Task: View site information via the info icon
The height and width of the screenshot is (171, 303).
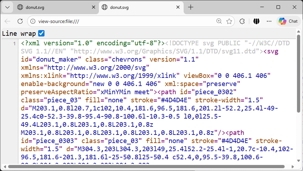Action: click(33, 21)
